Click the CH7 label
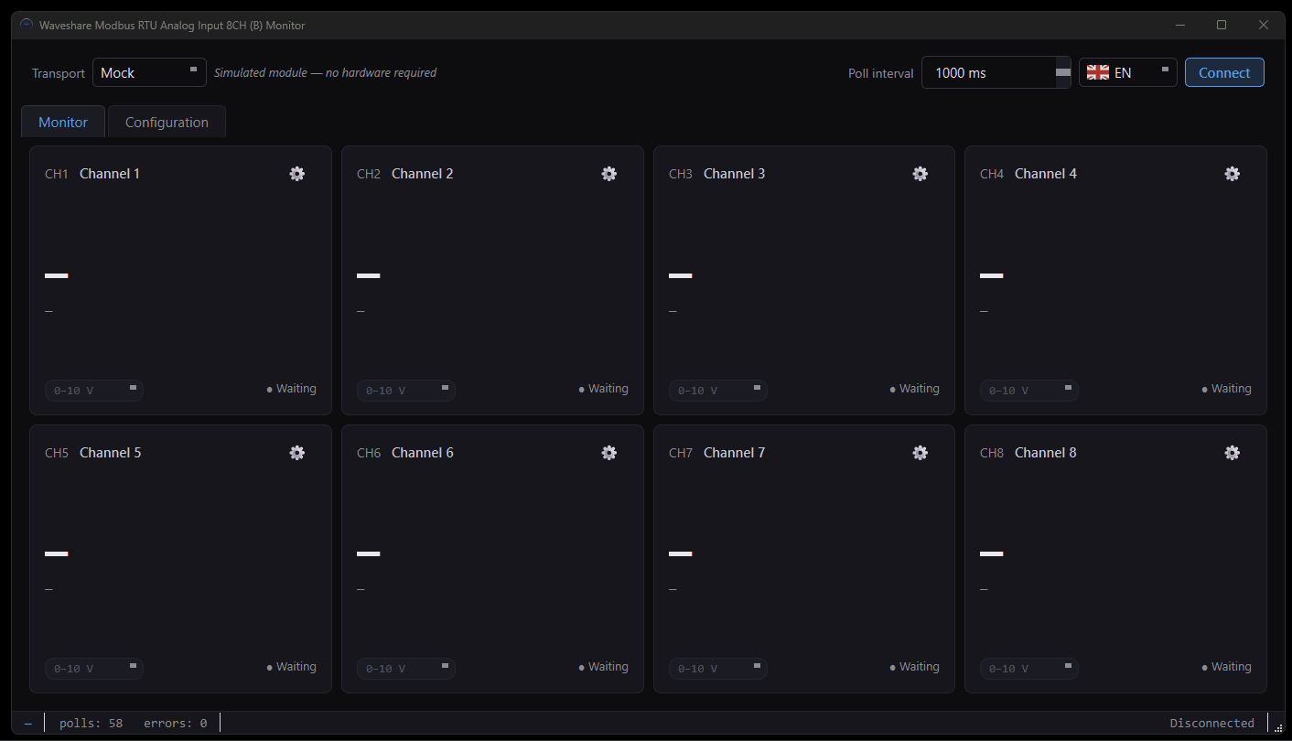 click(681, 453)
